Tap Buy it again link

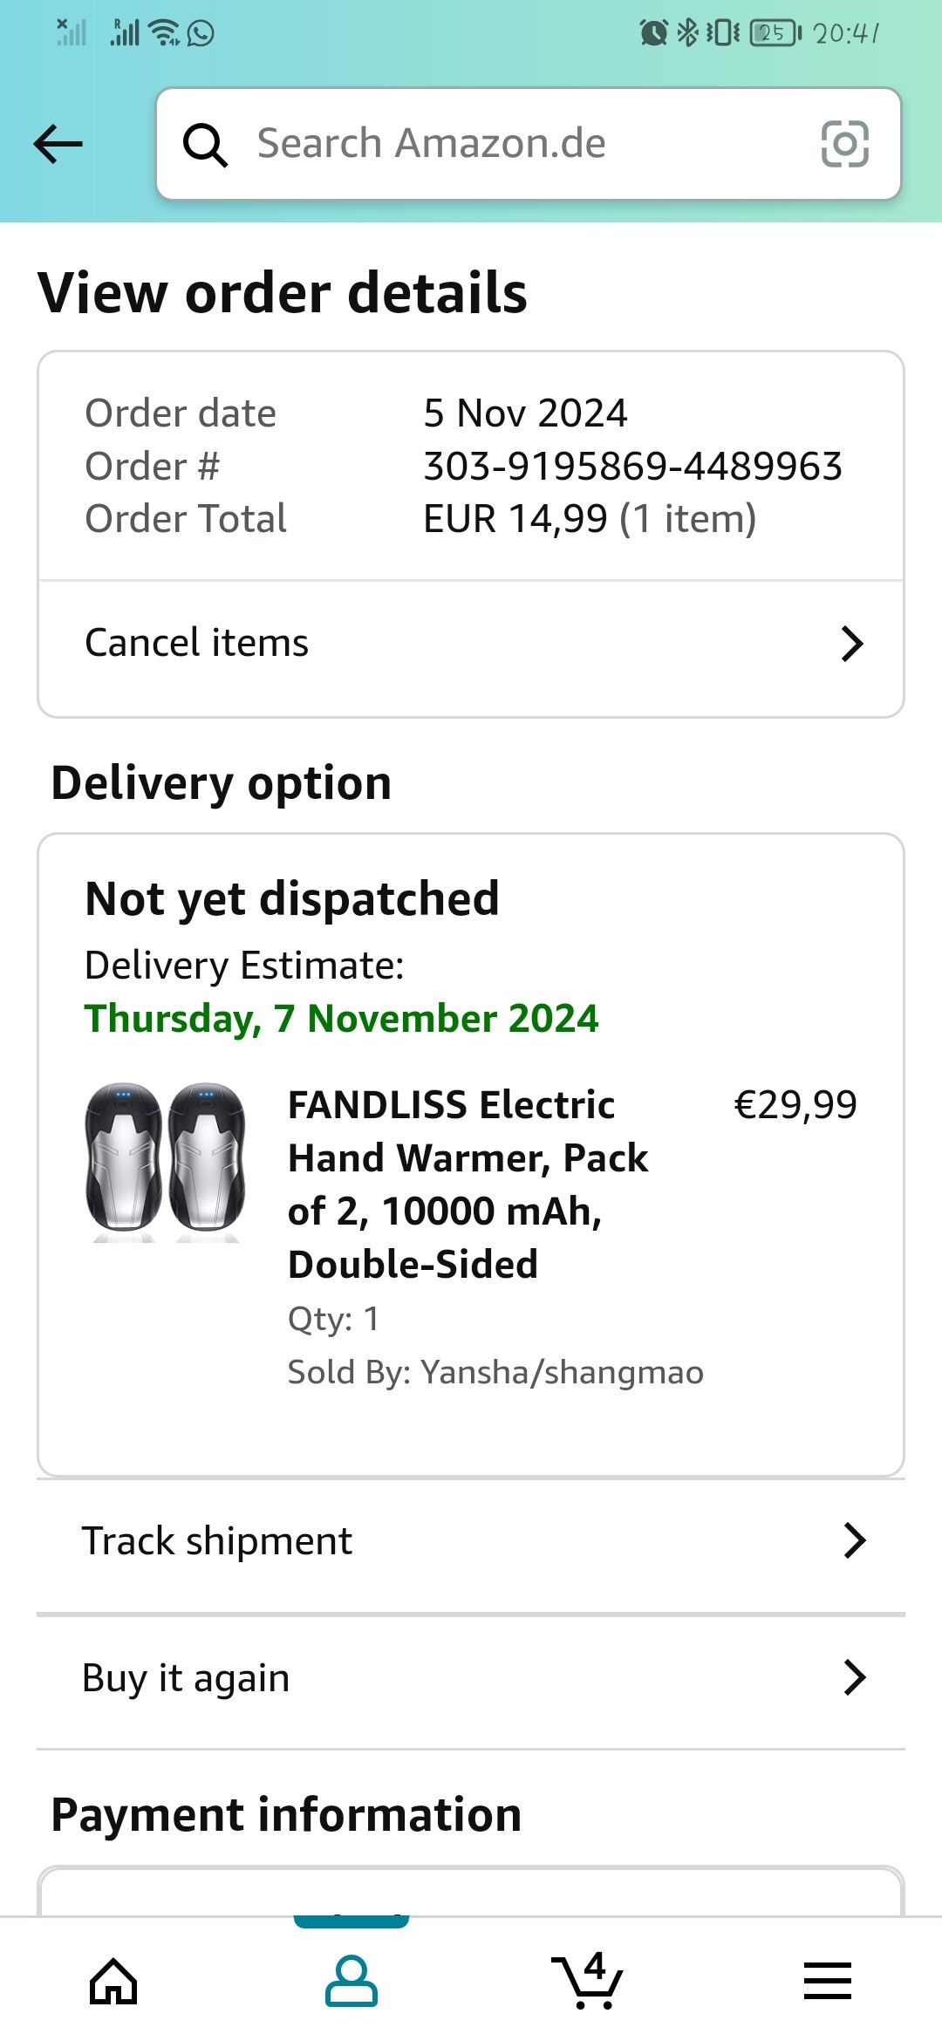click(x=186, y=1678)
